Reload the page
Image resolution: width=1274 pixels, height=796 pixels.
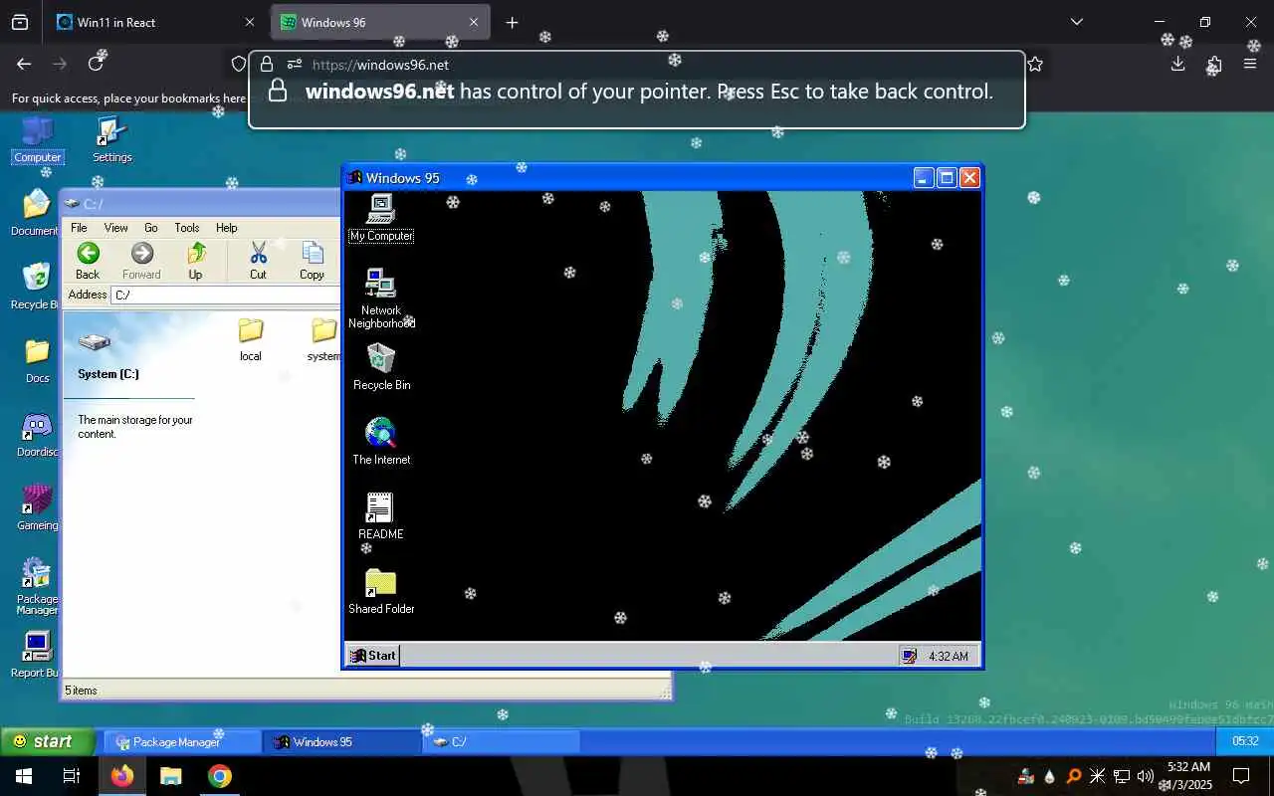tap(96, 64)
